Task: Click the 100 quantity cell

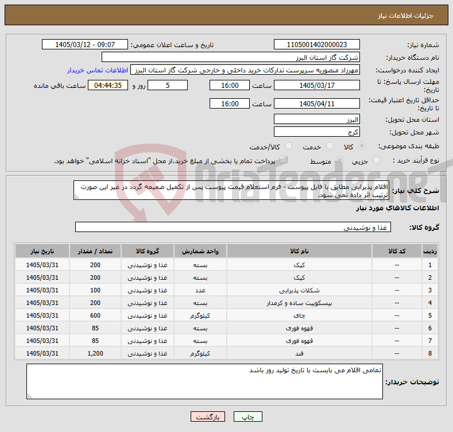Action: pyautogui.click(x=95, y=290)
